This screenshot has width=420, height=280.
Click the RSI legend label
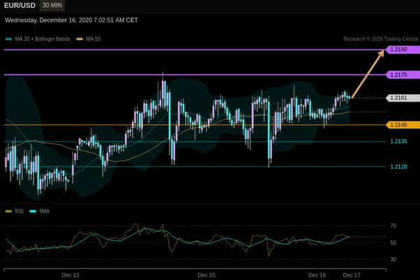coord(19,212)
